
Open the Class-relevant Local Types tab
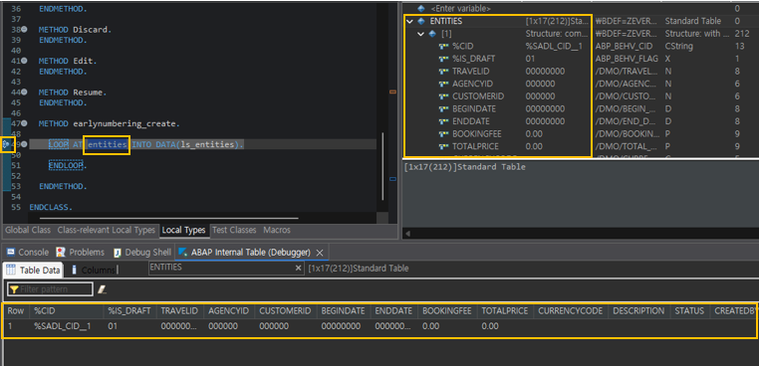106,230
